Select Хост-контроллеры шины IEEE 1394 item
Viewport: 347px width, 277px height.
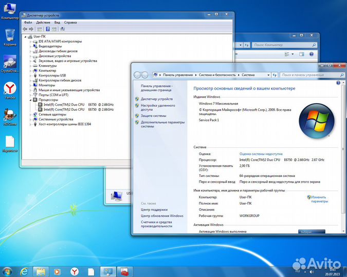pyautogui.click(x=65, y=124)
